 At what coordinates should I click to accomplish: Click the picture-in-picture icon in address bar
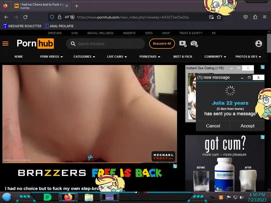click(x=211, y=17)
